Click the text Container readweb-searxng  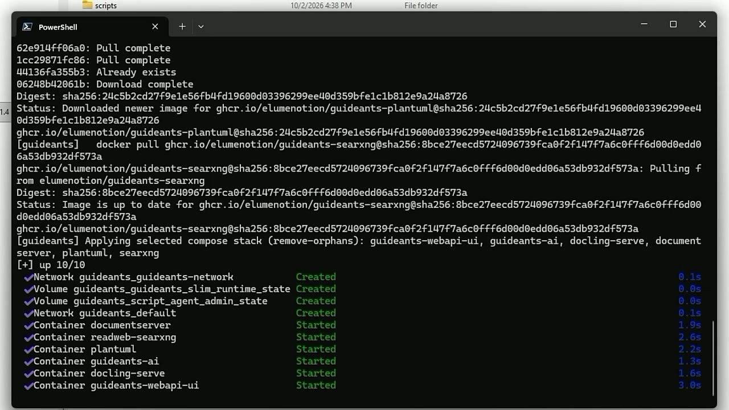point(105,337)
